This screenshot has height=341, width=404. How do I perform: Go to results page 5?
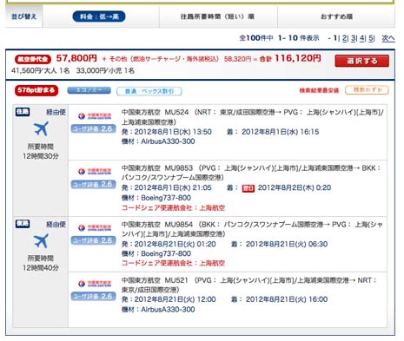pos(371,38)
